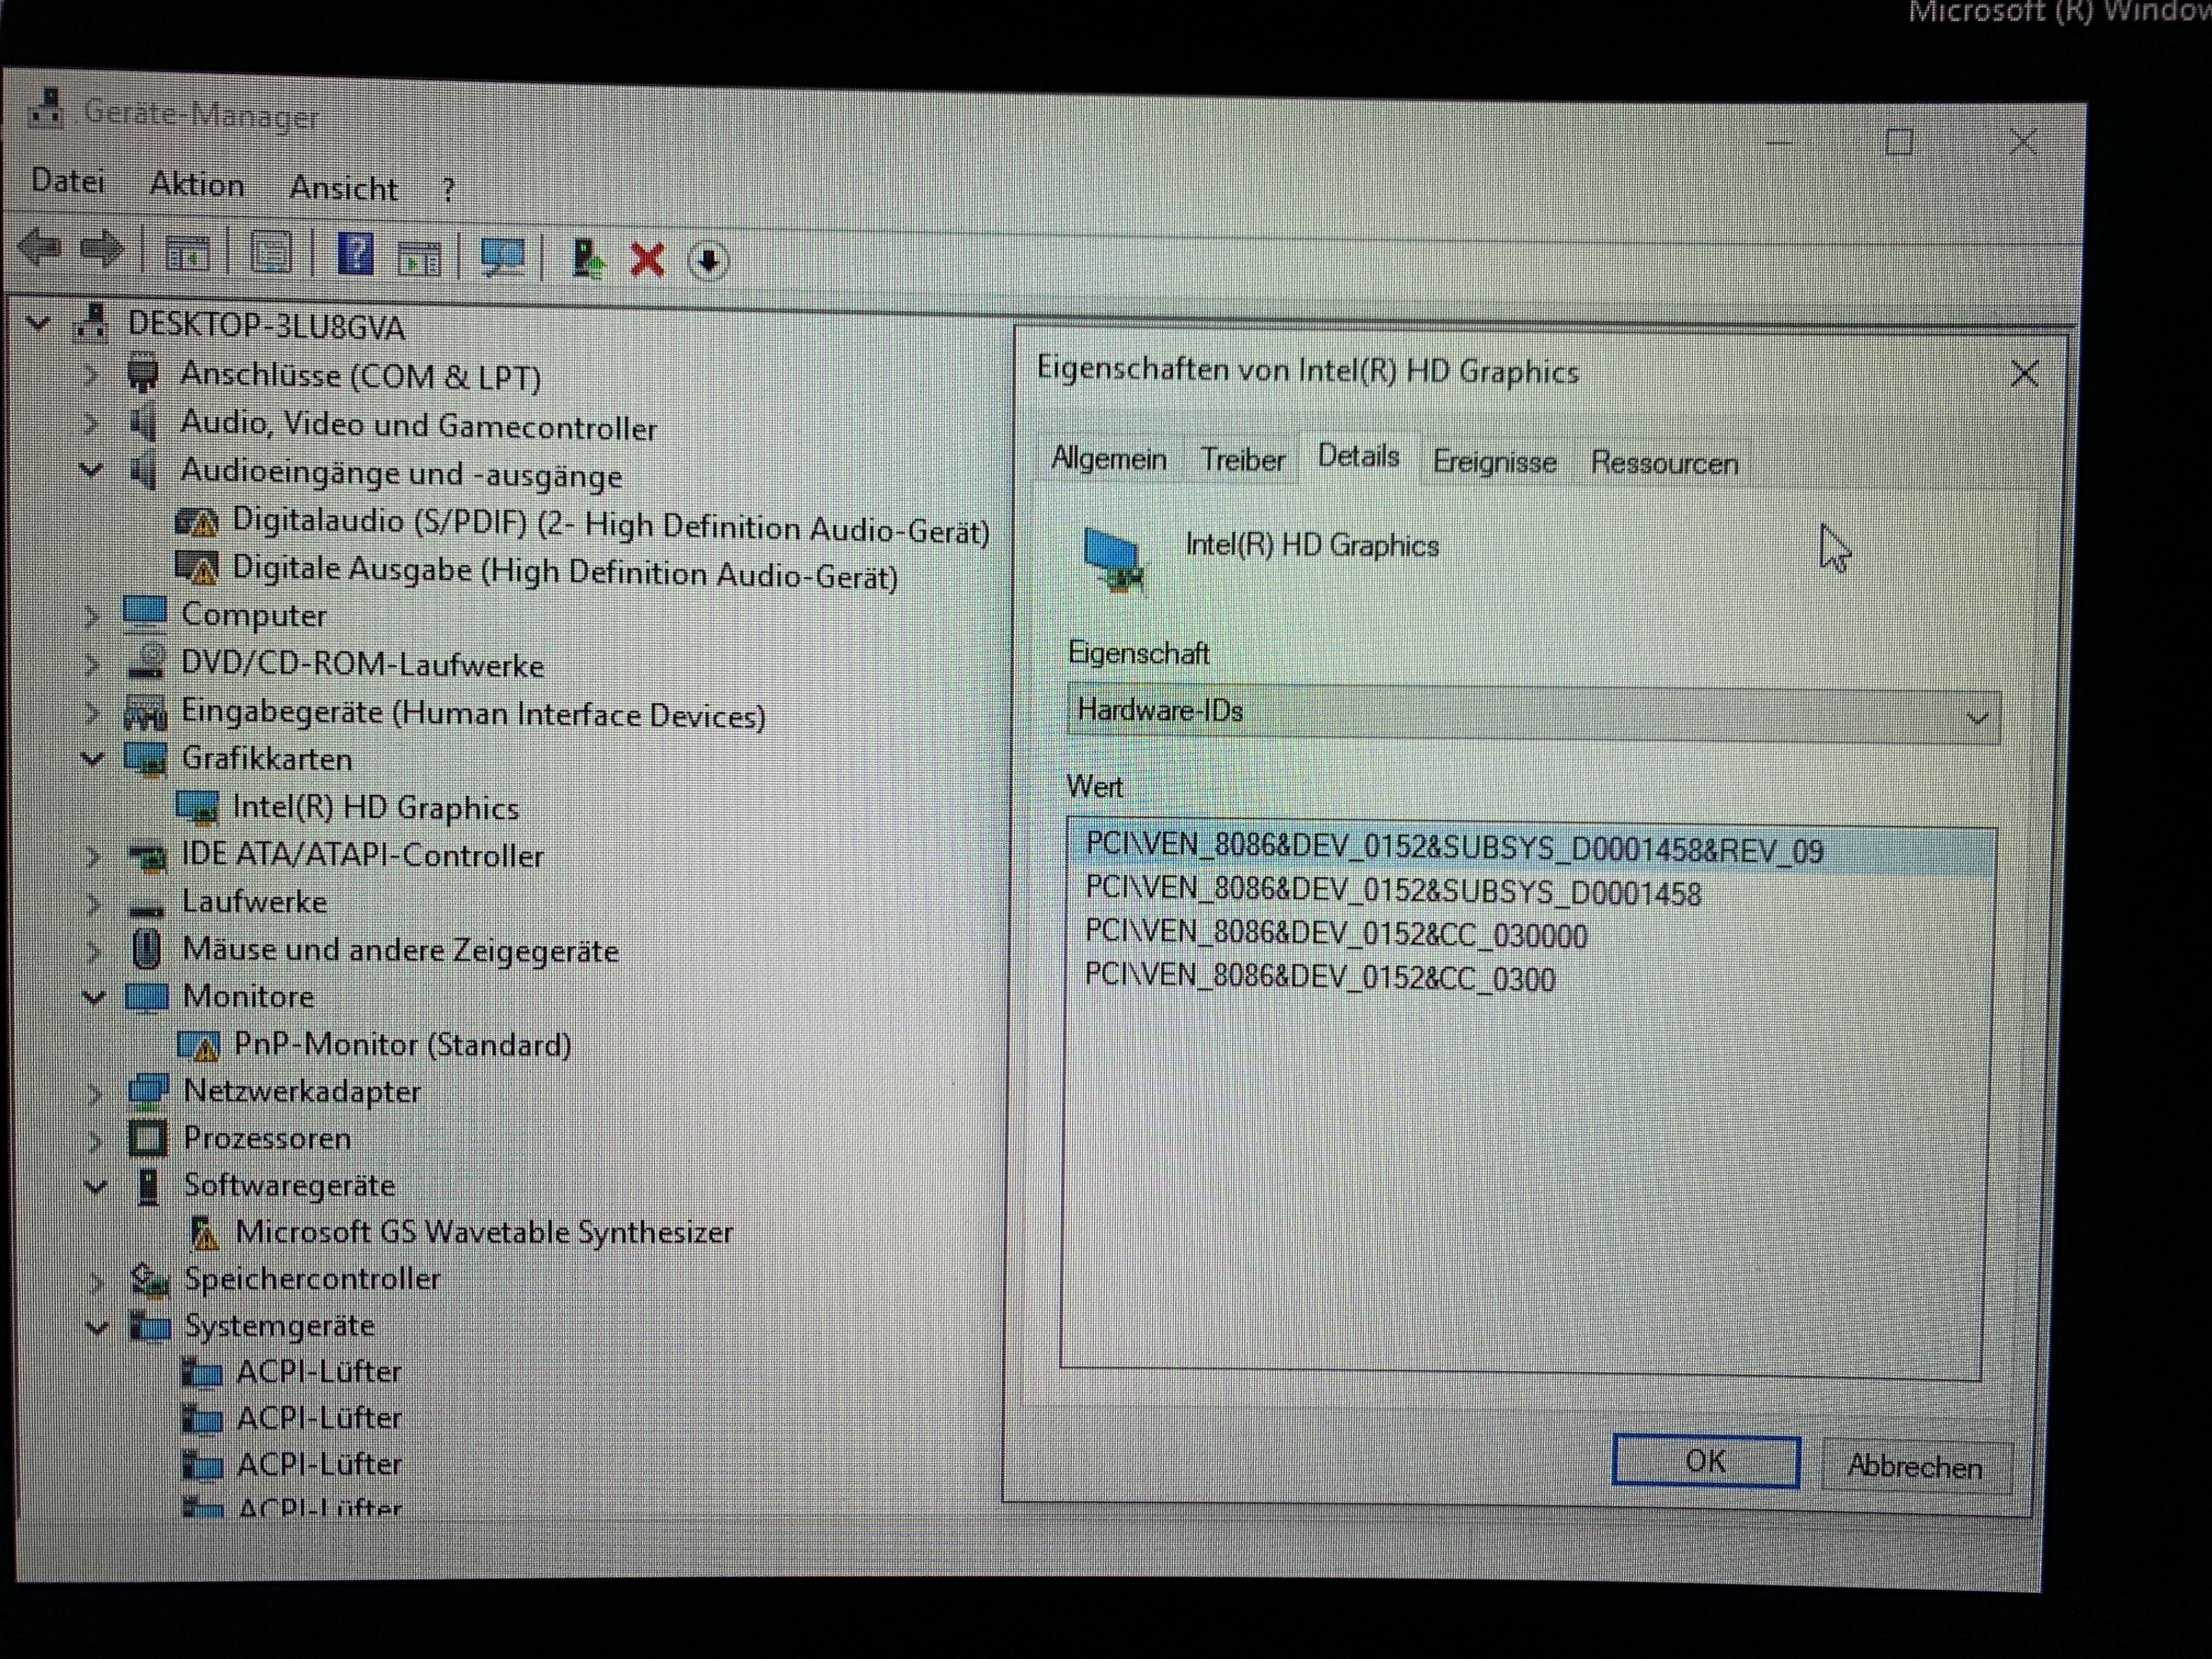Image resolution: width=2212 pixels, height=1659 pixels.
Task: Expand the Netzwerkadapter tree node
Action: click(x=94, y=1092)
